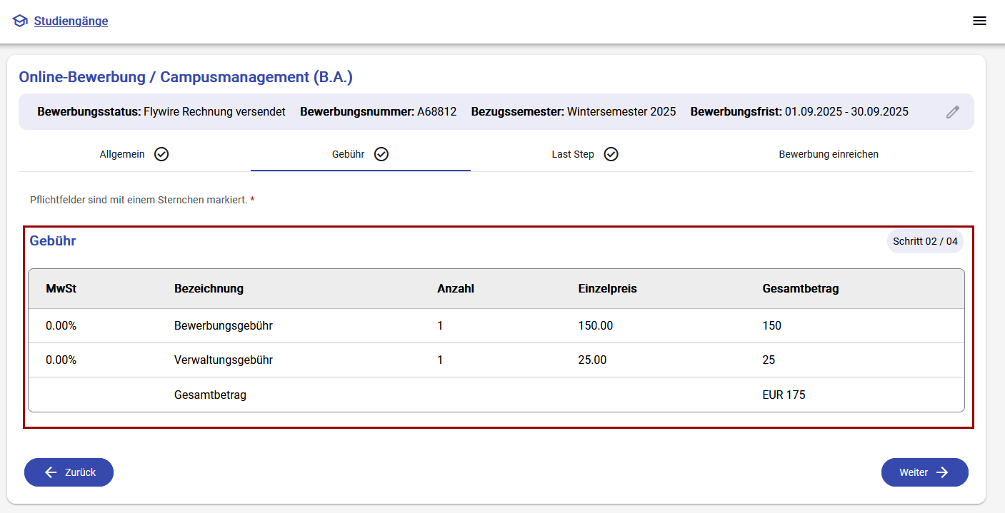Go to the Last Step tab

click(584, 154)
